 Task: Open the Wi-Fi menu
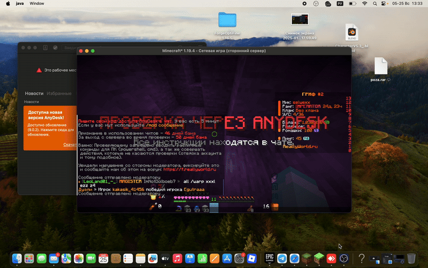(364, 4)
